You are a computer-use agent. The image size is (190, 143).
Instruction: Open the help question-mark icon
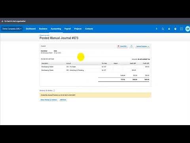[175, 29]
